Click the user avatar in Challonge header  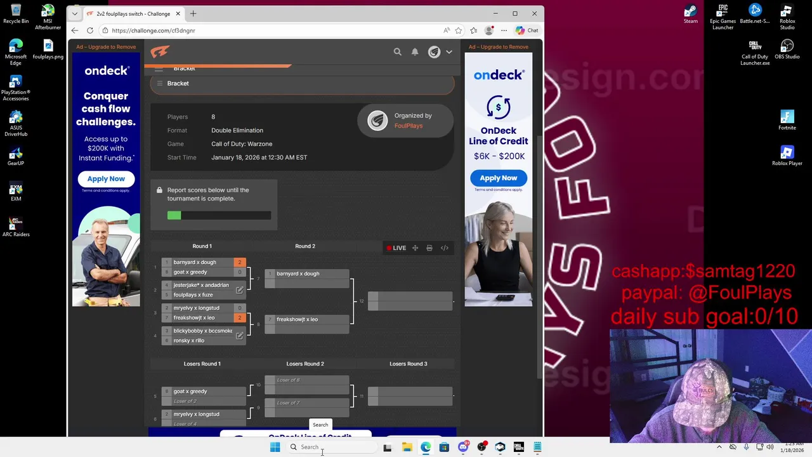click(434, 52)
